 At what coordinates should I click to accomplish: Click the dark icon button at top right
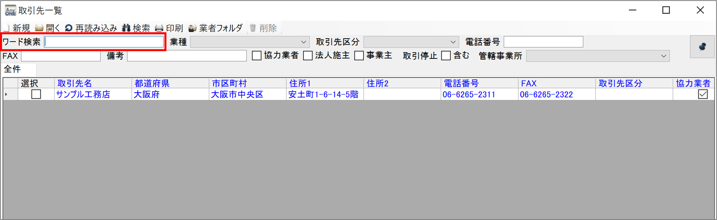[x=702, y=47]
